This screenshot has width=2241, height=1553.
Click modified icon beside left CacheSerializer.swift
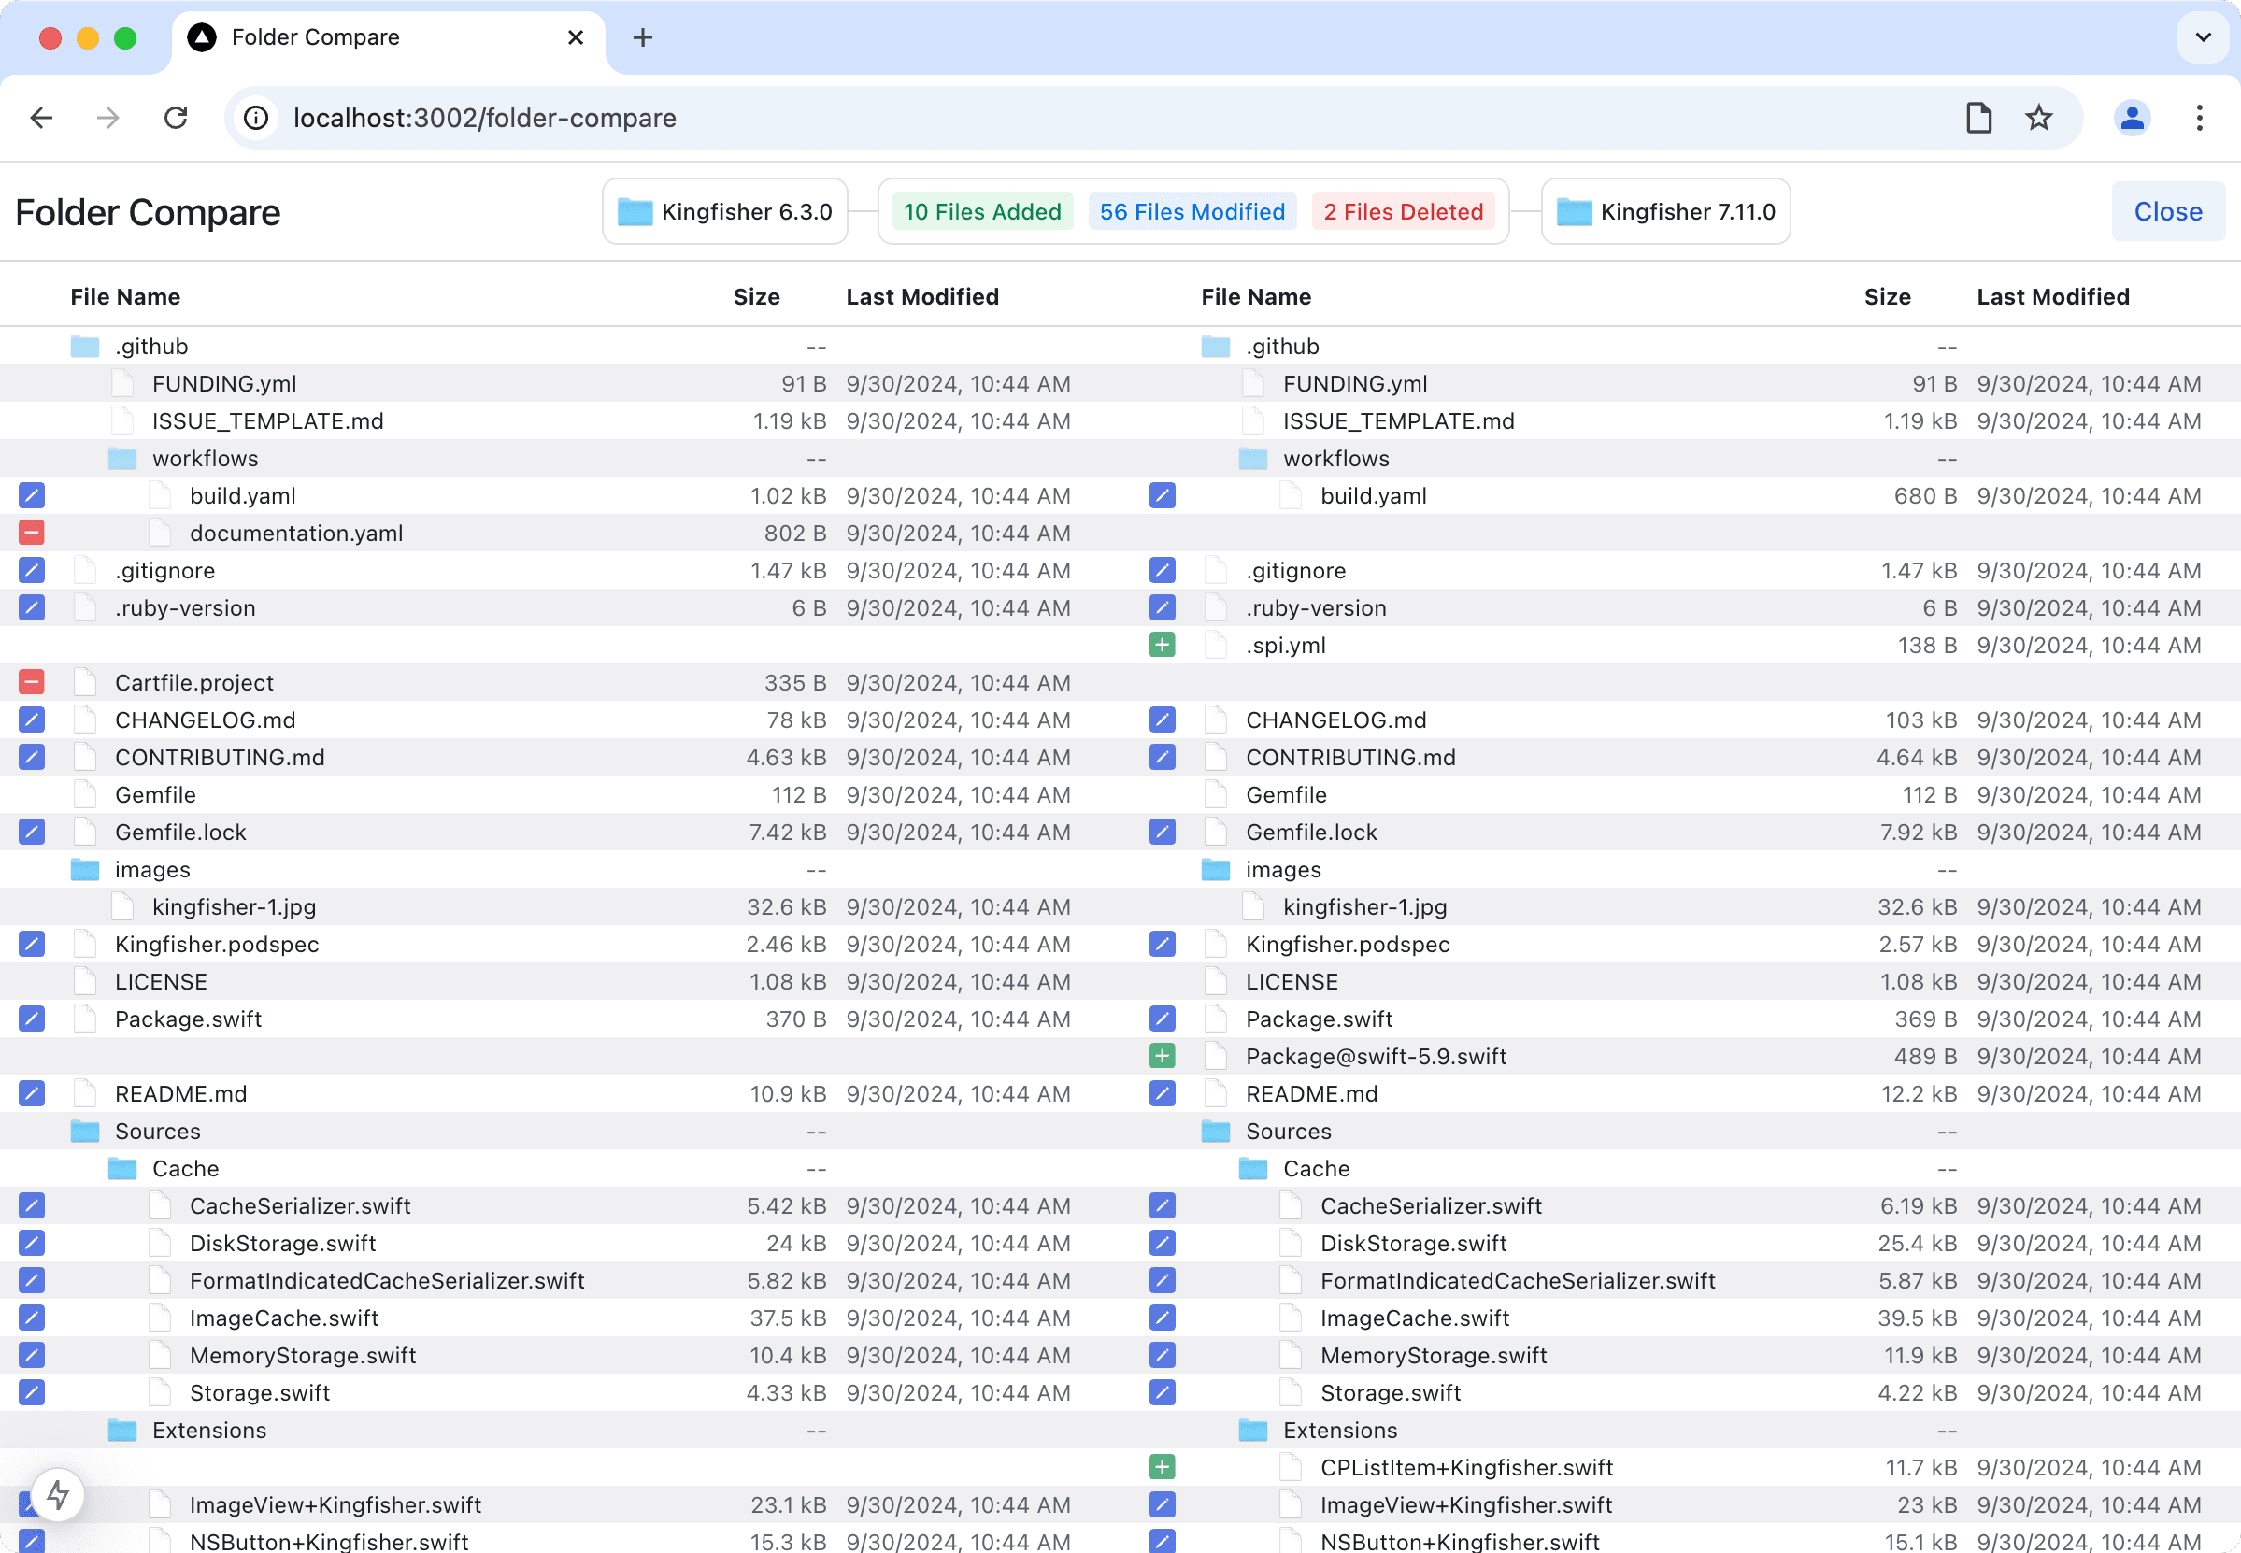point(31,1205)
